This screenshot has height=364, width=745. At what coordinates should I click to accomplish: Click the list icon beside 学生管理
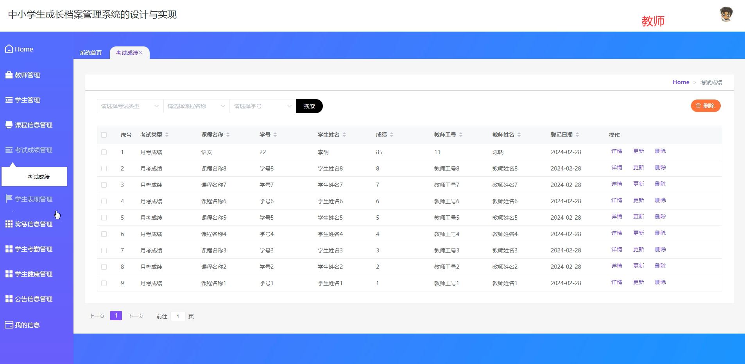(9, 100)
